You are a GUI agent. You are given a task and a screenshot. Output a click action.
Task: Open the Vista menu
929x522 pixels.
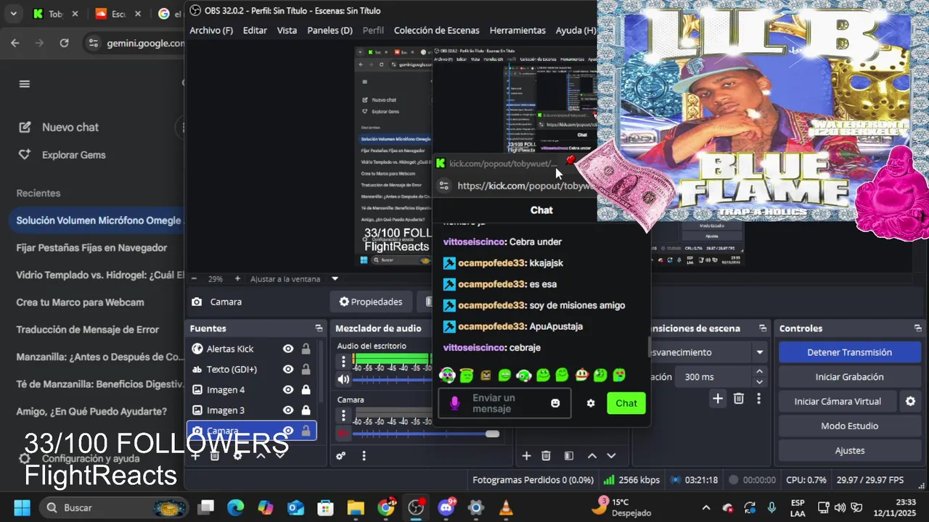click(x=287, y=30)
